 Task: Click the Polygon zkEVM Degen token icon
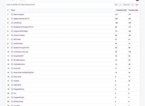click(12, 31)
